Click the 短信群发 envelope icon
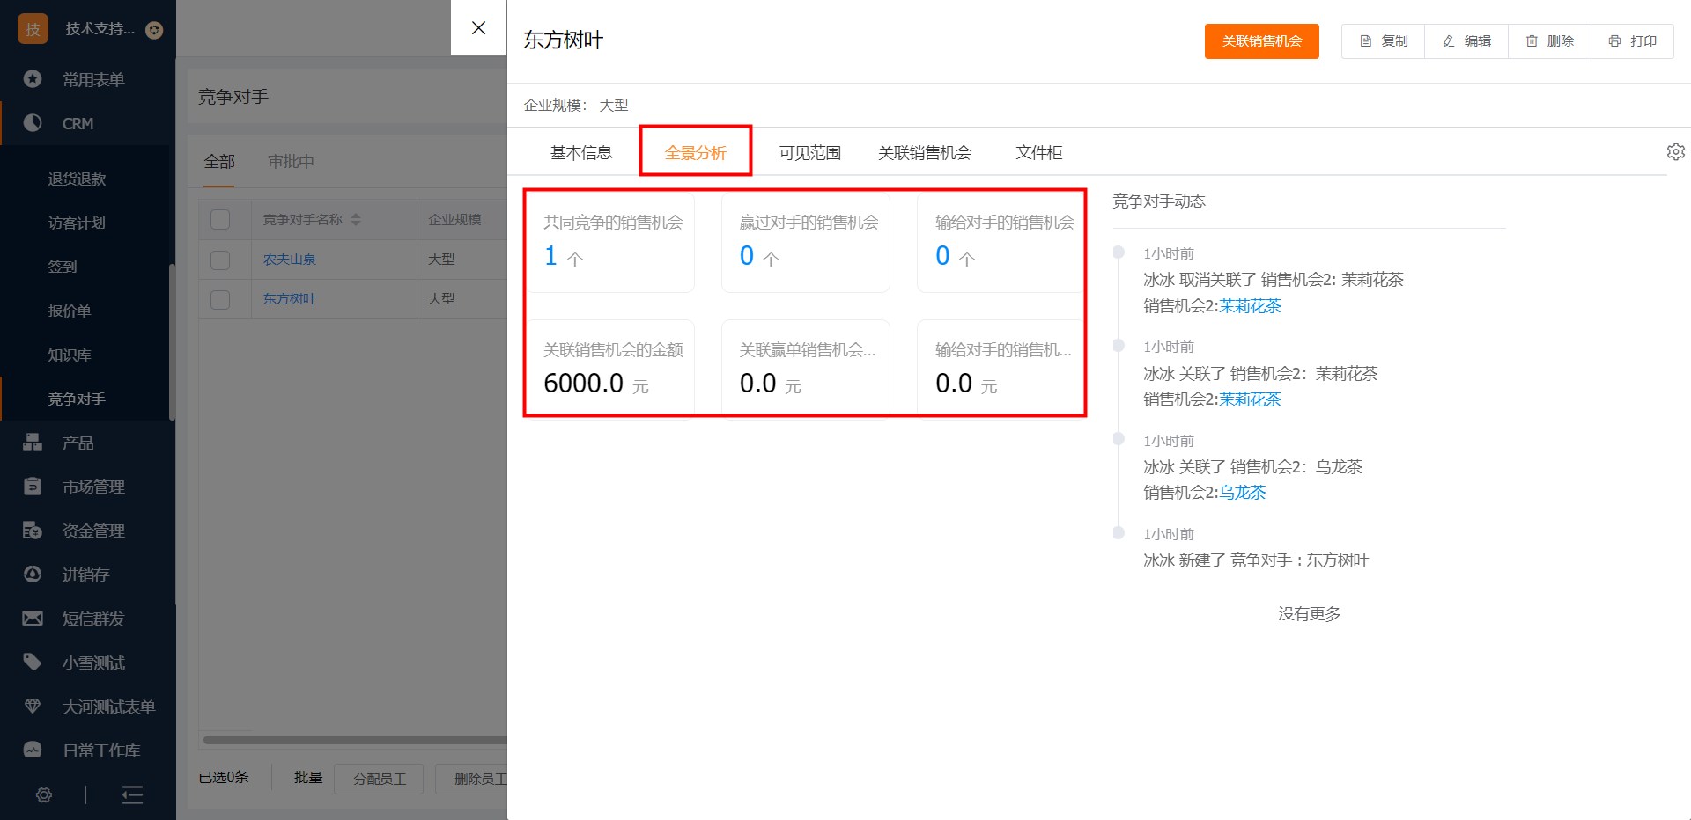 [33, 619]
